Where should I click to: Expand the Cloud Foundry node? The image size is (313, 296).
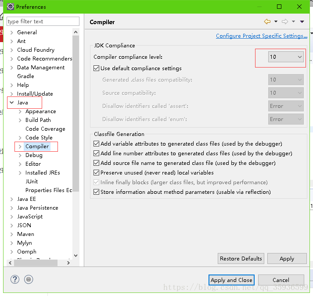(11, 50)
